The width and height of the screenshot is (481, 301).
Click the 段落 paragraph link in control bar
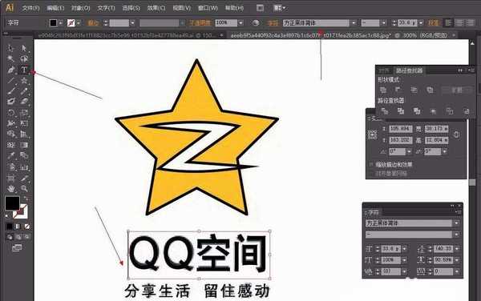434,23
